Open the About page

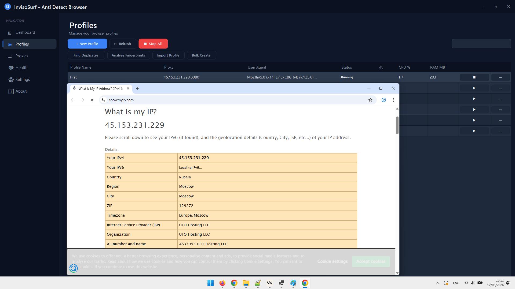click(30, 91)
